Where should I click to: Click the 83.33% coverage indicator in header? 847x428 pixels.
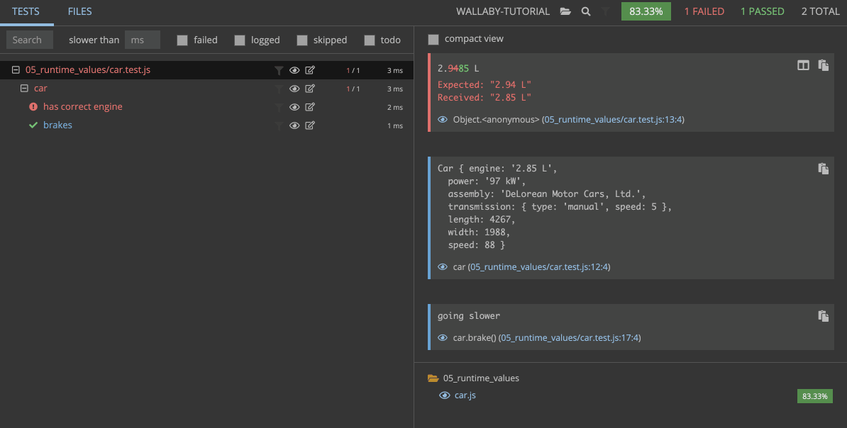[x=646, y=11]
